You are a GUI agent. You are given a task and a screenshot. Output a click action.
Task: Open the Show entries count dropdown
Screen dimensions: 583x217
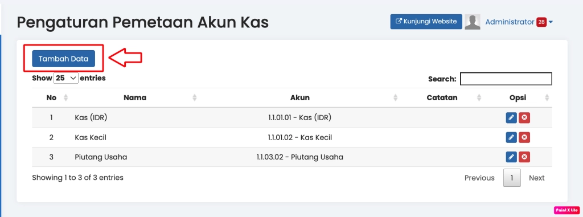point(66,78)
